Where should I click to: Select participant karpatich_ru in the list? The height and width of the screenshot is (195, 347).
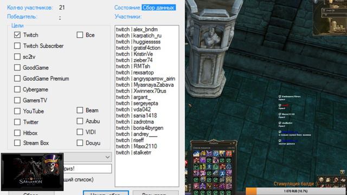tap(139, 36)
